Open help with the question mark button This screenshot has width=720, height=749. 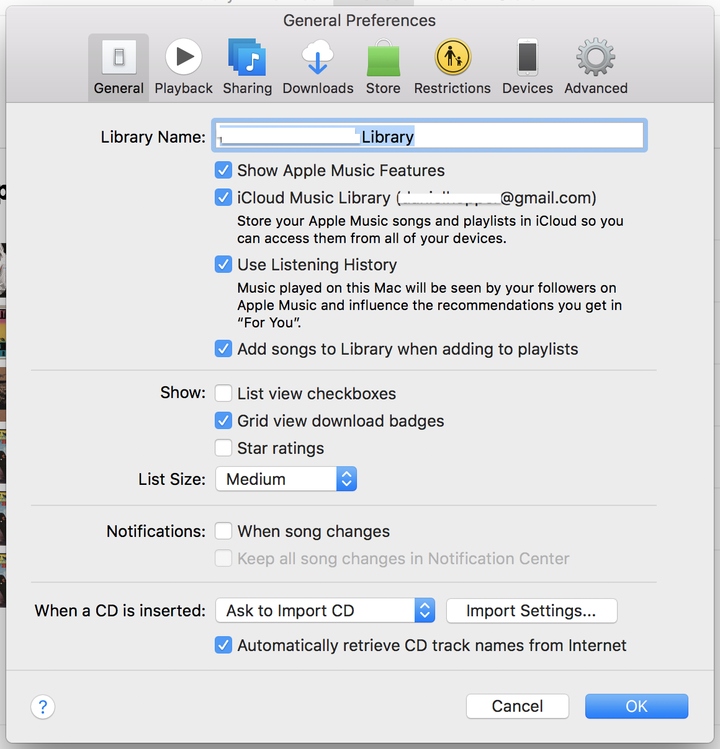pos(43,706)
